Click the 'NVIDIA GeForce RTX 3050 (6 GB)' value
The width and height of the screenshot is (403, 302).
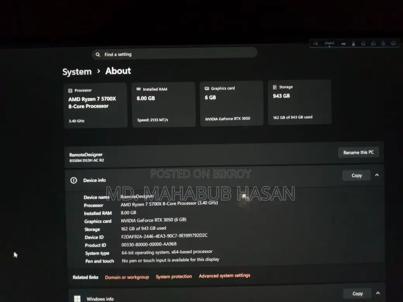click(153, 220)
